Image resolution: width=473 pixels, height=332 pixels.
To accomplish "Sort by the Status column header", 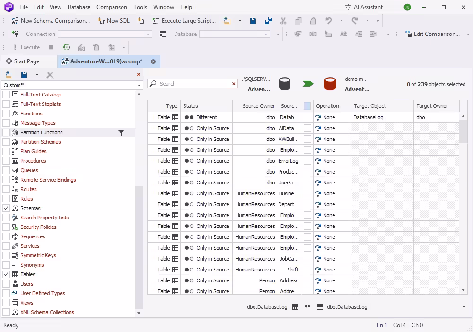I will [206, 106].
